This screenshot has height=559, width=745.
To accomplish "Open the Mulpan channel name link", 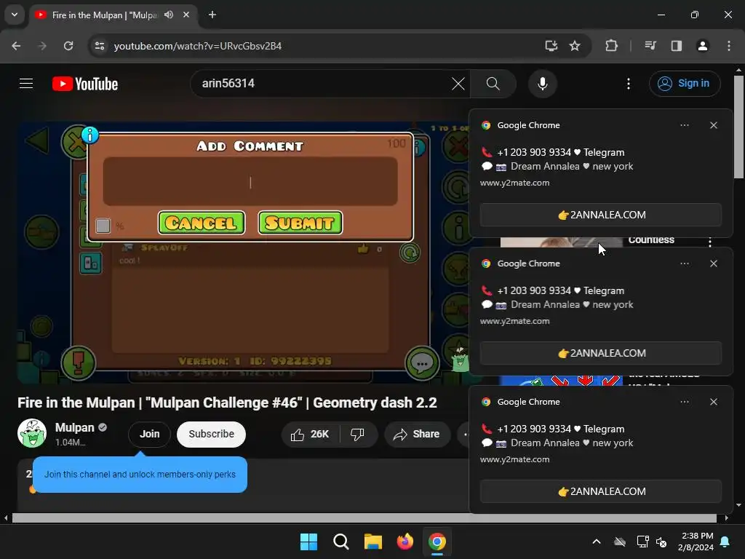I will click(x=75, y=427).
